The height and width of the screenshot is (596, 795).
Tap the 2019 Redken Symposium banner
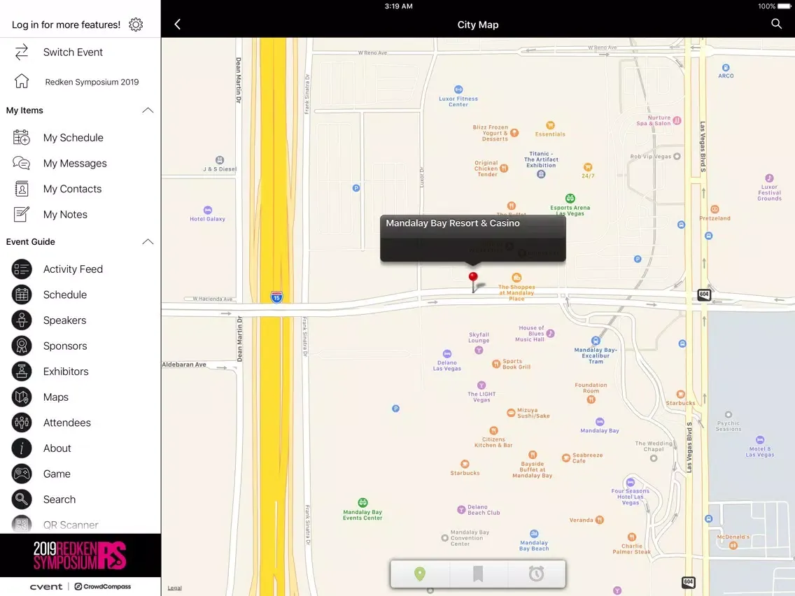pyautogui.click(x=80, y=555)
